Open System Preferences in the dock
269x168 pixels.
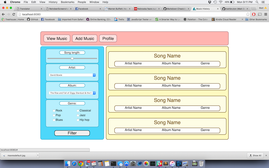pos(133,164)
